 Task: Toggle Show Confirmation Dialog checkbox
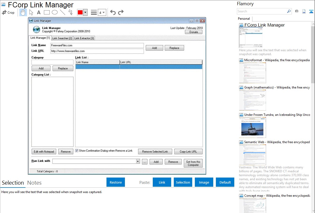tap(77, 151)
